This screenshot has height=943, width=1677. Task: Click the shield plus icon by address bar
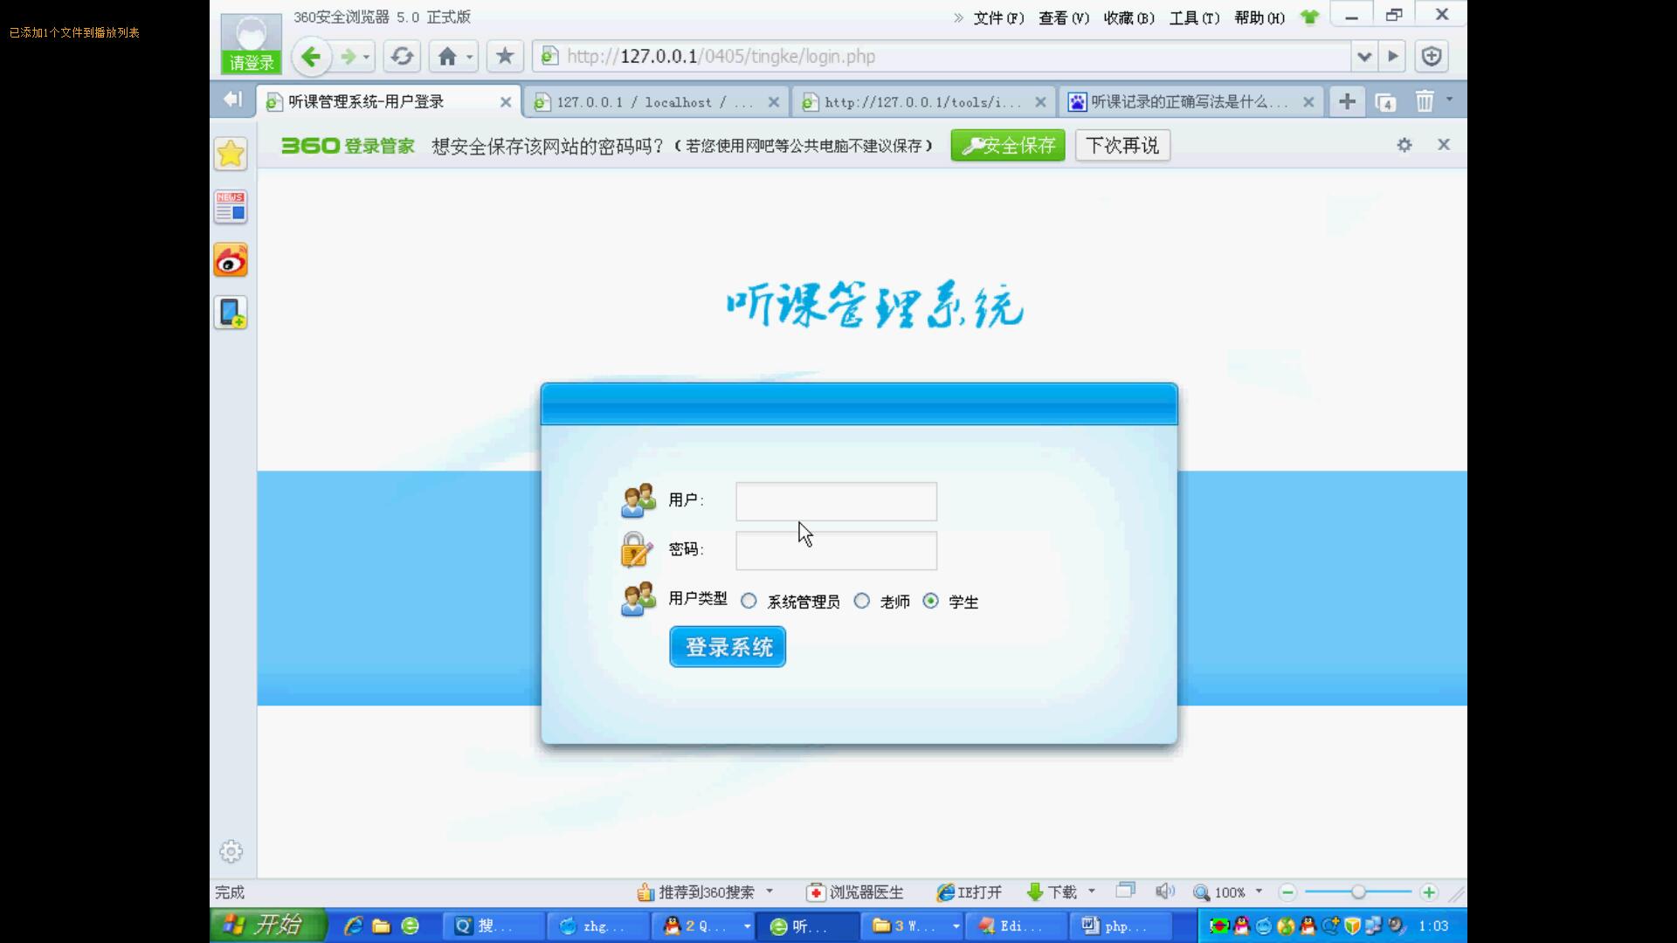tap(1432, 57)
